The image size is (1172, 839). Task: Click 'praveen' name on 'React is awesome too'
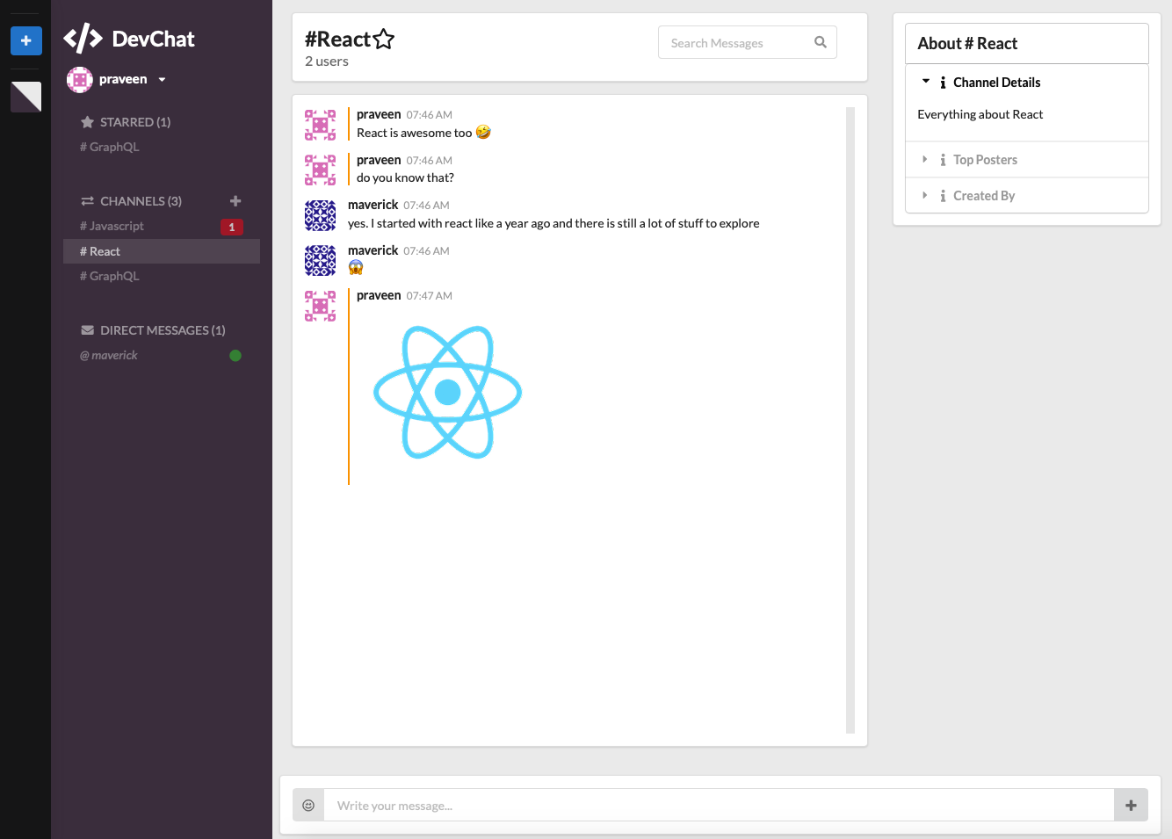click(379, 114)
